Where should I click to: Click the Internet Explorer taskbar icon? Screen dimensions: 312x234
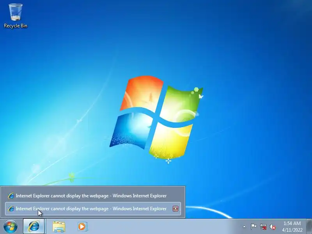click(x=34, y=226)
